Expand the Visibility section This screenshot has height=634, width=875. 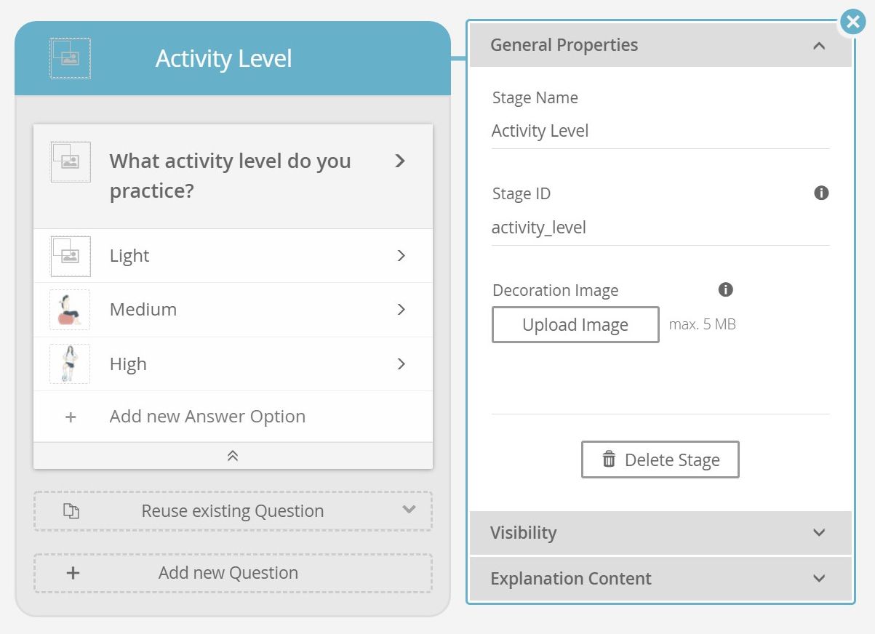[x=819, y=533]
